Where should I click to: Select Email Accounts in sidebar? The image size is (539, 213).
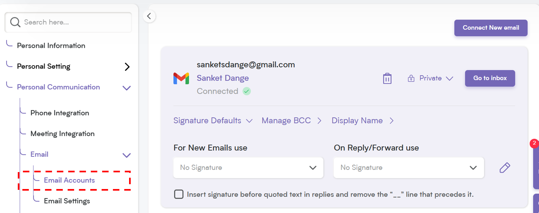point(69,180)
